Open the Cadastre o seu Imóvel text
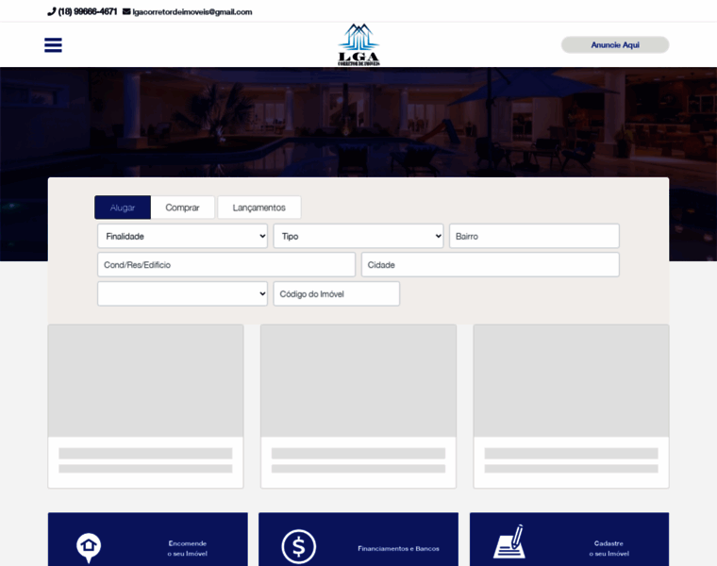The width and height of the screenshot is (717, 566). (x=609, y=548)
